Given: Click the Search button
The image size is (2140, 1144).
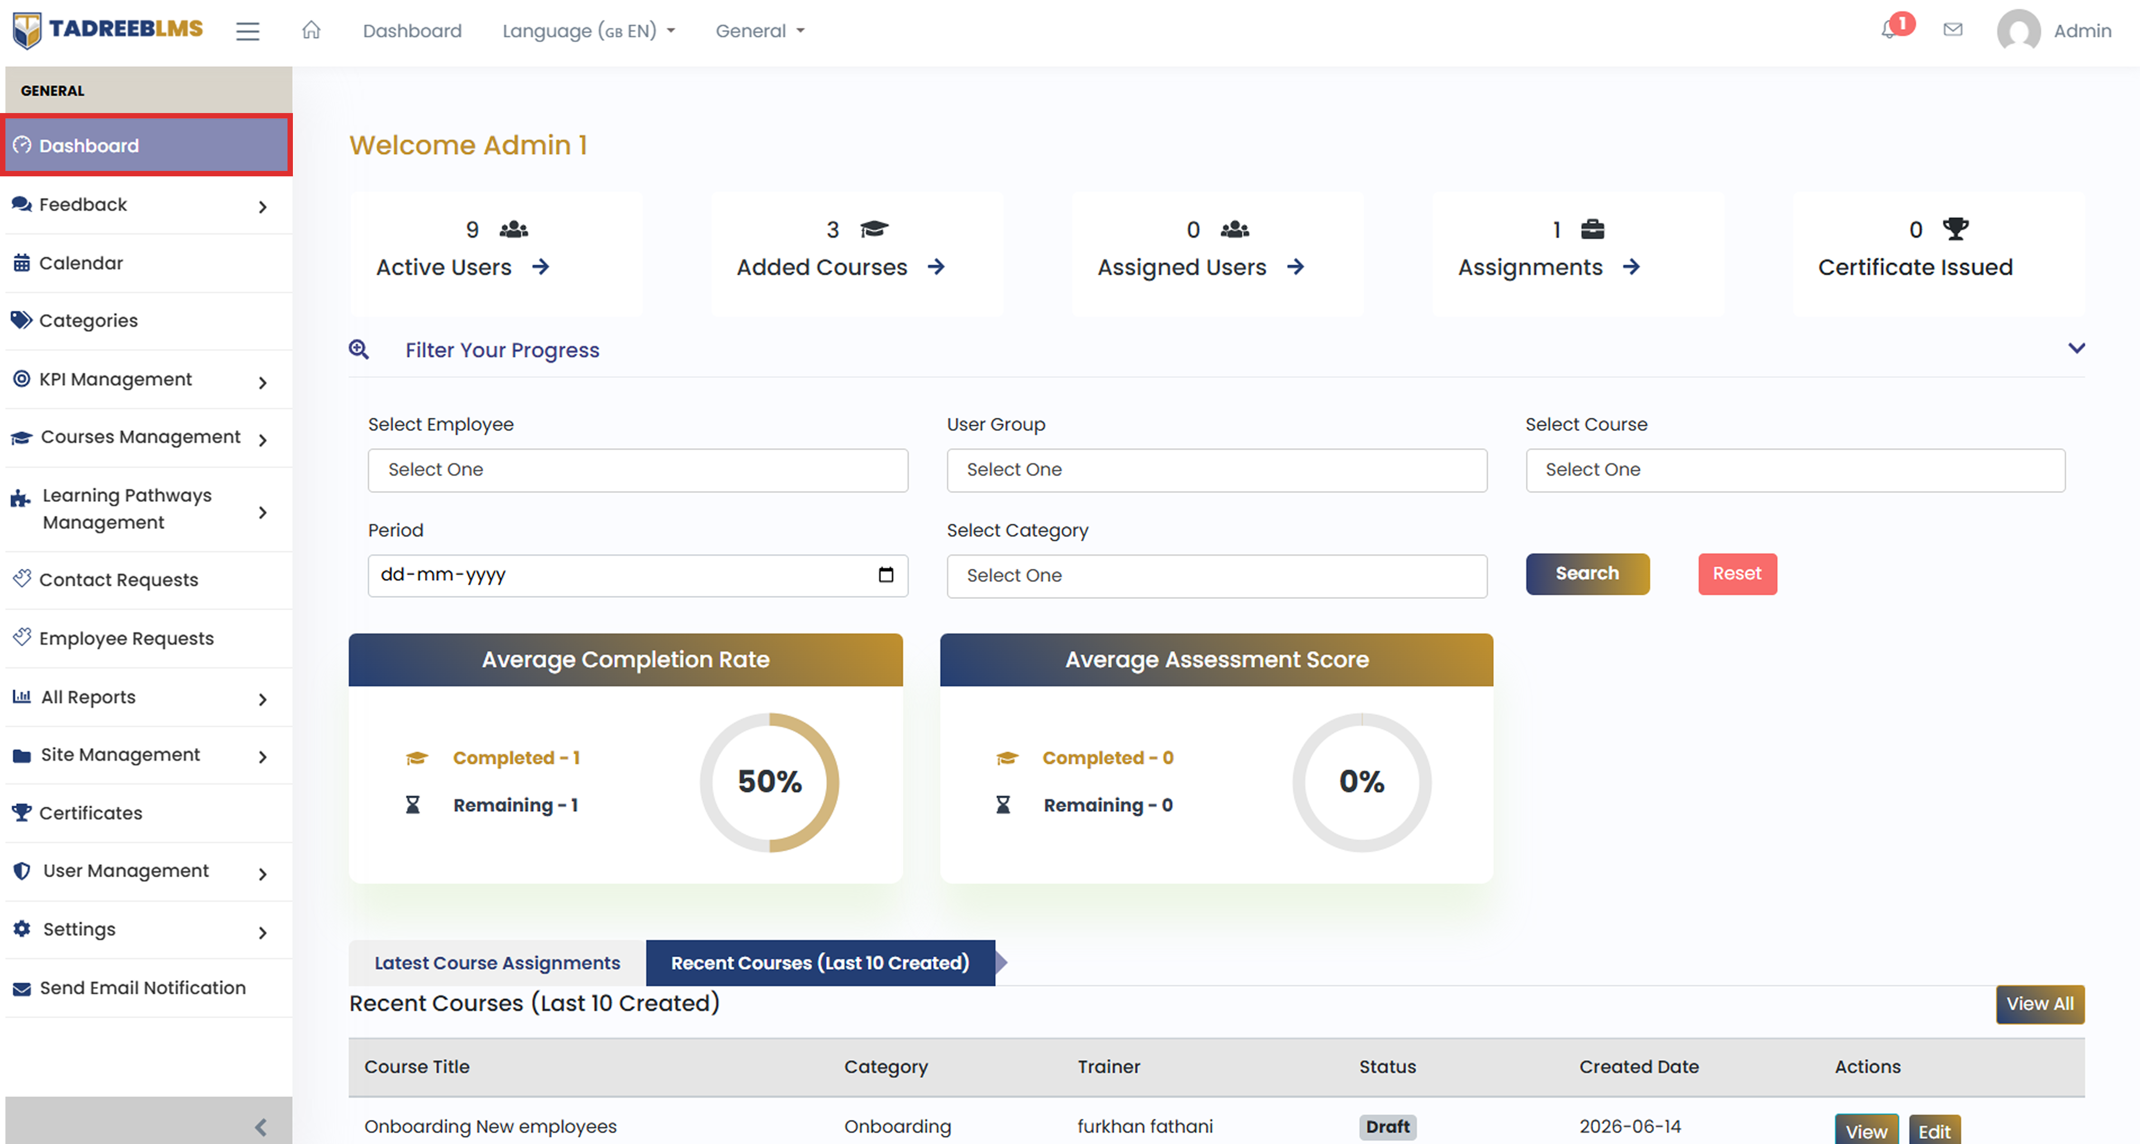Looking at the screenshot, I should [1588, 574].
